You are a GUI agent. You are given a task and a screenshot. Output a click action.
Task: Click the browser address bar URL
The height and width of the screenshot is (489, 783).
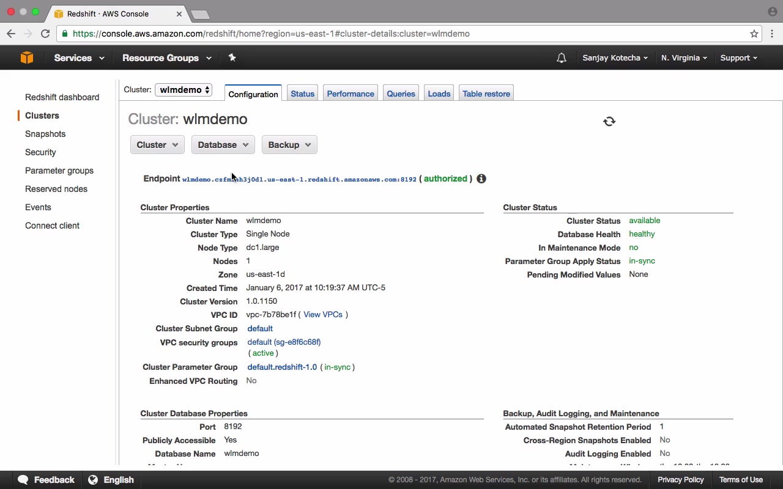(x=271, y=34)
